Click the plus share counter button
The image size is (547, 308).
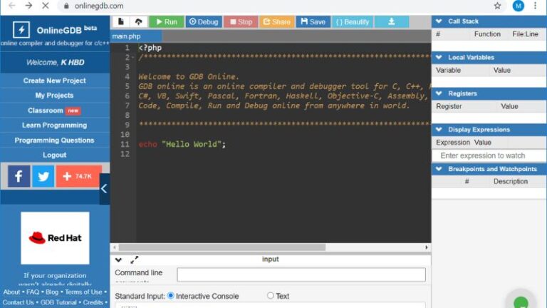78,176
